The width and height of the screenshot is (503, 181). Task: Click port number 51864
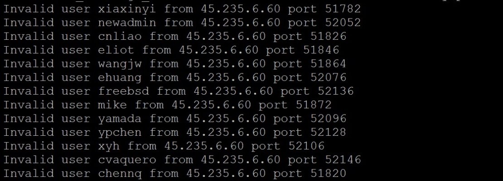click(329, 64)
